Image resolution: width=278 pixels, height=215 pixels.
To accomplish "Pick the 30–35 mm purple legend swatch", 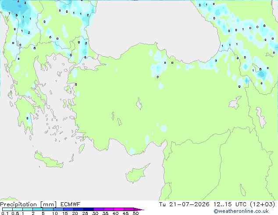I will 99,209.
